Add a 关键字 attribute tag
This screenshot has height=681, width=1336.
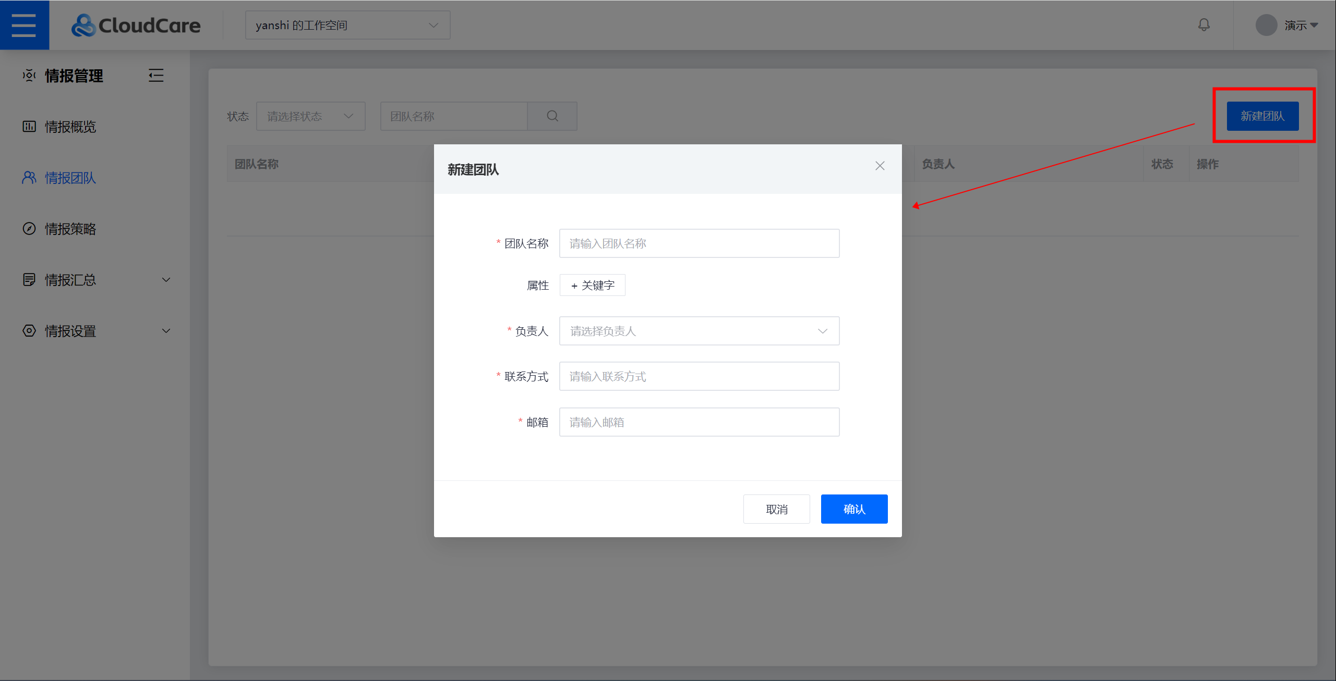(x=592, y=285)
